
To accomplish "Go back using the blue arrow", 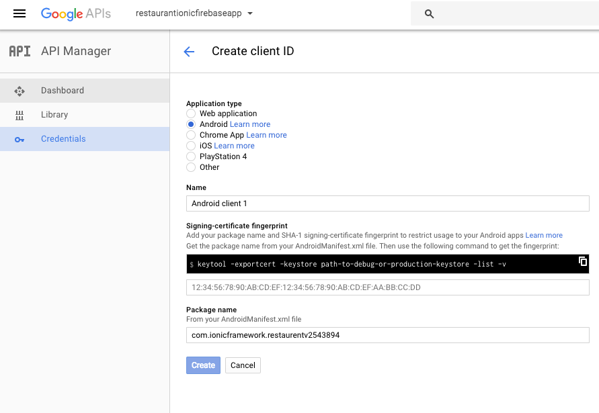I will 189,52.
